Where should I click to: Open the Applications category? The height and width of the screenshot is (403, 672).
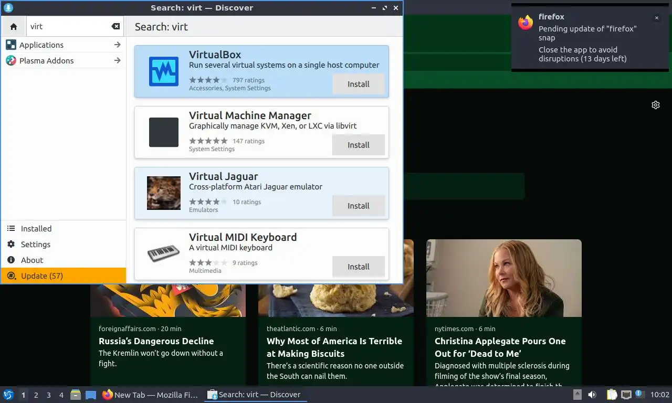(x=64, y=45)
